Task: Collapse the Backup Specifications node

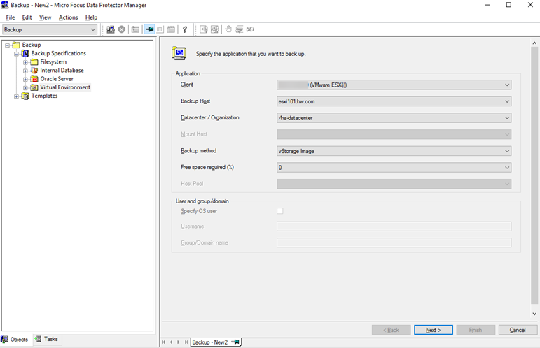Action: (16, 54)
